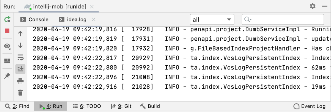Open the 9: Git tool window
This screenshot has height=112, width=331.
click(x=121, y=106)
